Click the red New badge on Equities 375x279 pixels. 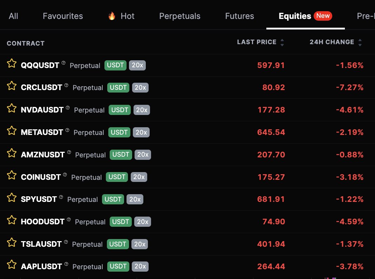coord(323,15)
